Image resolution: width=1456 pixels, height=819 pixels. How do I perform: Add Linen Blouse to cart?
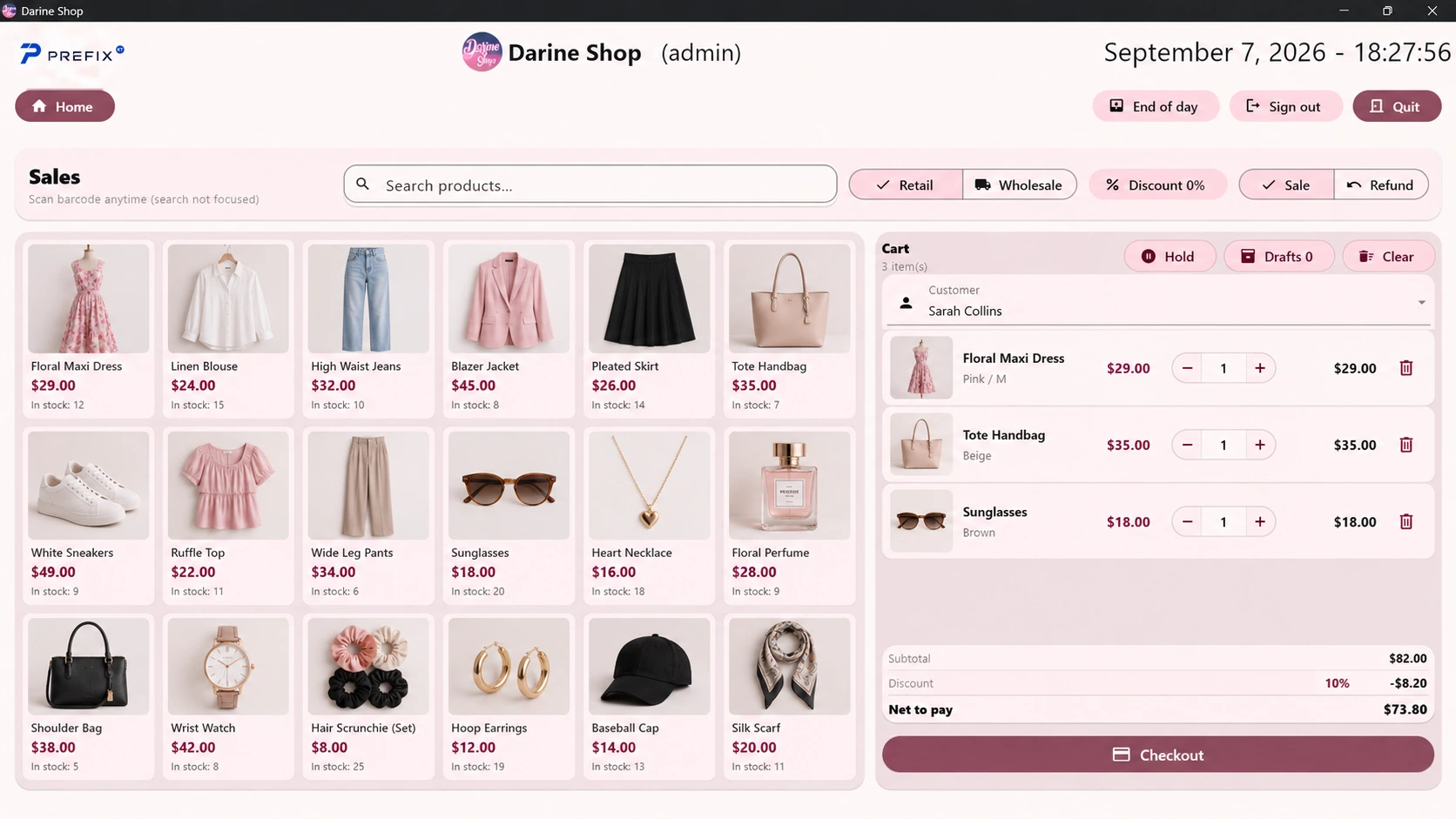[228, 328]
